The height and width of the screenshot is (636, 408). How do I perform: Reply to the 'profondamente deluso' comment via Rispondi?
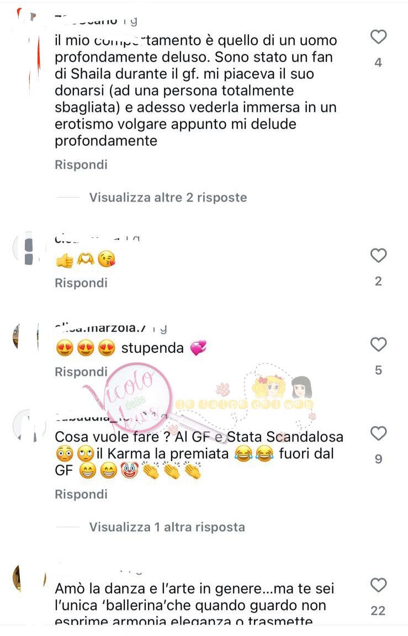pyautogui.click(x=81, y=165)
